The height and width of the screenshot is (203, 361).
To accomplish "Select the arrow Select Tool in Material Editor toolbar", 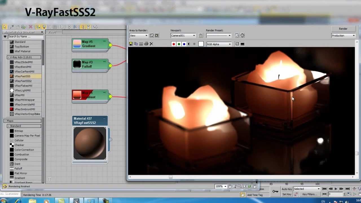I will [x=5, y=27].
